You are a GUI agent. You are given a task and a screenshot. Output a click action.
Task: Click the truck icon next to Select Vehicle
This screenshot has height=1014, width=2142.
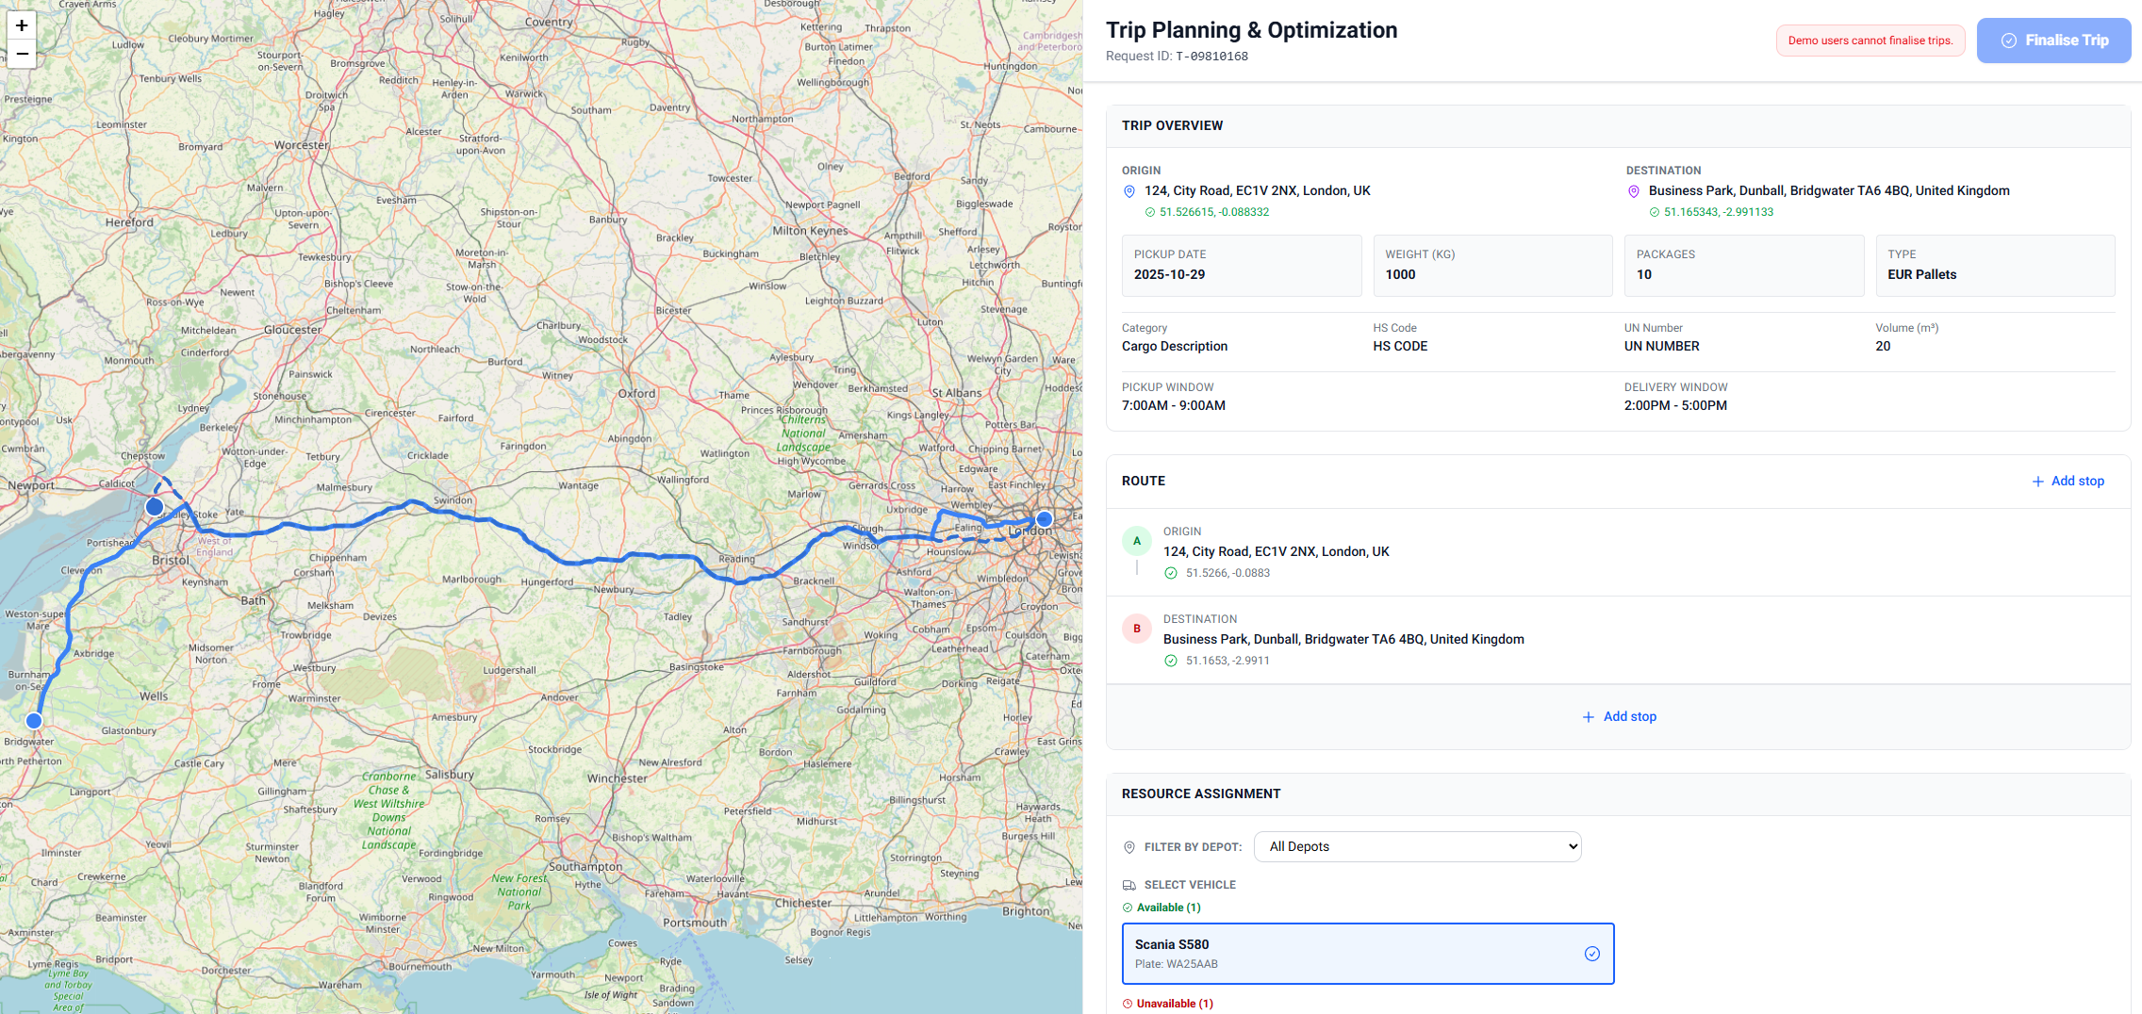coord(1128,884)
